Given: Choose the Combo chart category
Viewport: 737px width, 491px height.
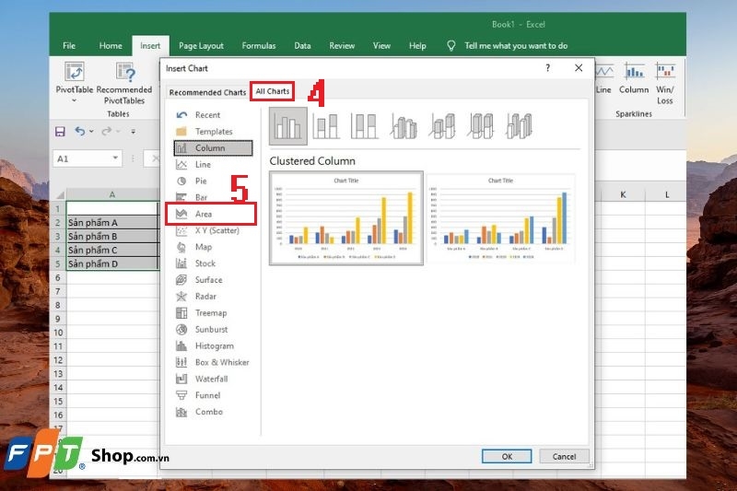Looking at the screenshot, I should (x=213, y=412).
